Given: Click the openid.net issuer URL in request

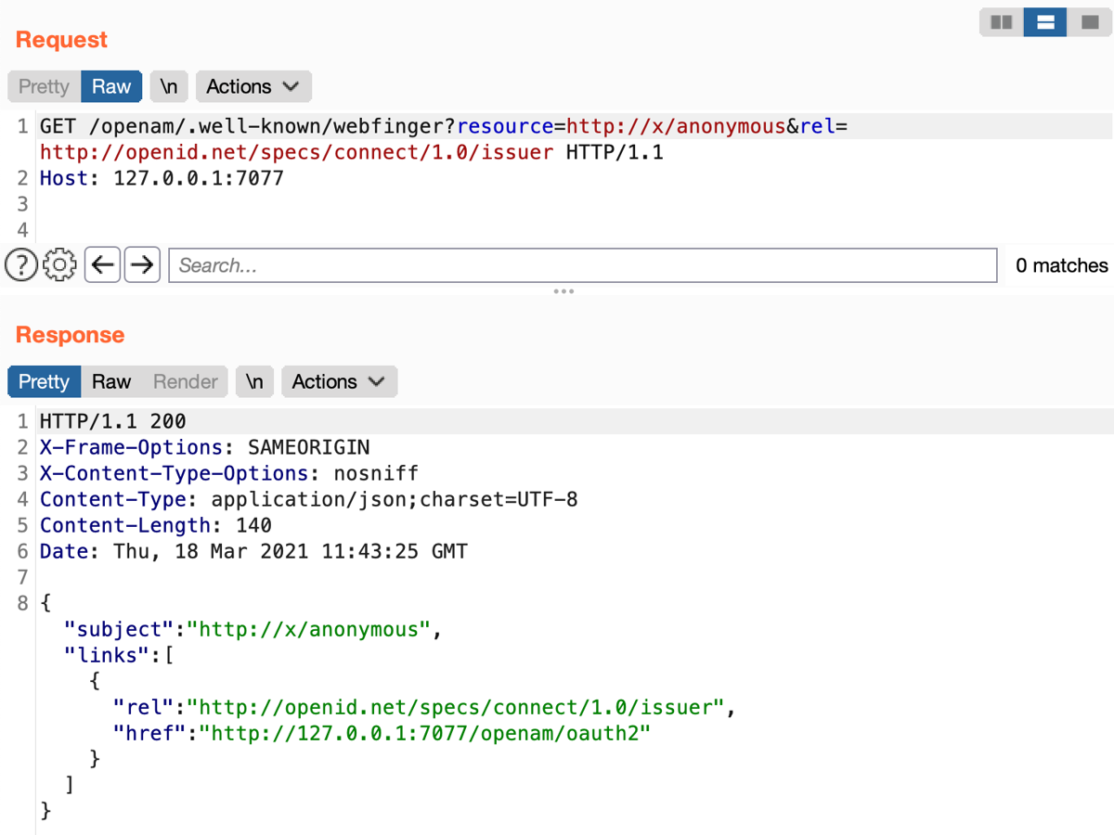Looking at the screenshot, I should click(297, 152).
